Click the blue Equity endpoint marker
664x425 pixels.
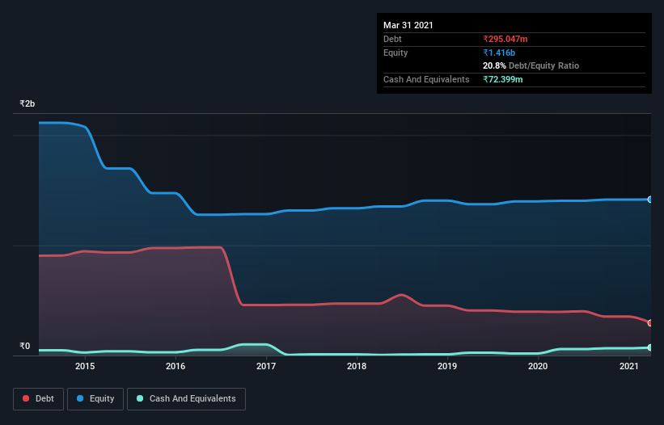point(650,200)
